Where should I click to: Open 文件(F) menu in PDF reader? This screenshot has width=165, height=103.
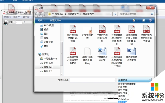coord(7,17)
